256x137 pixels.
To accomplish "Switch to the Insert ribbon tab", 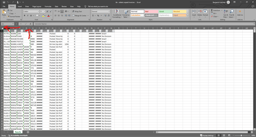I will pos(20,7).
